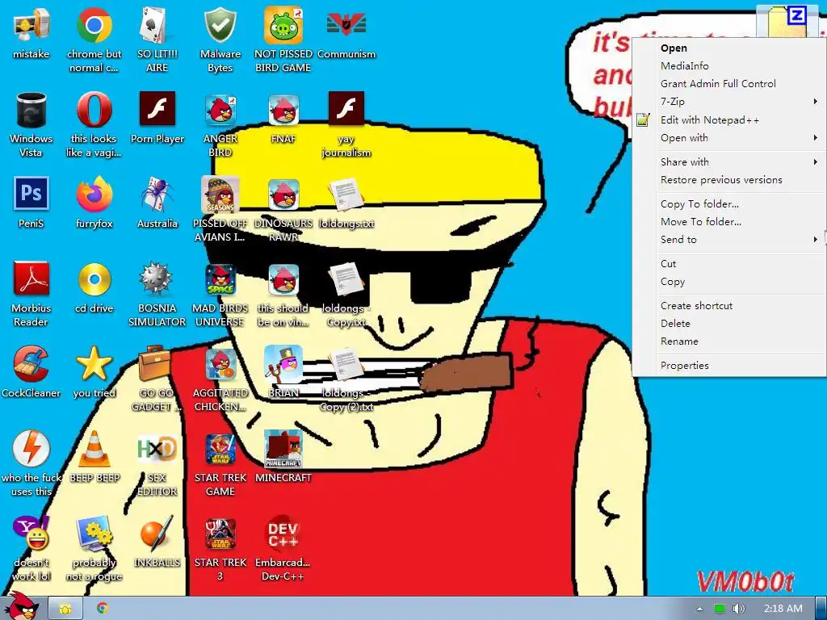827x620 pixels.
Task: Choose Delete in the context menu
Action: (x=729, y=324)
